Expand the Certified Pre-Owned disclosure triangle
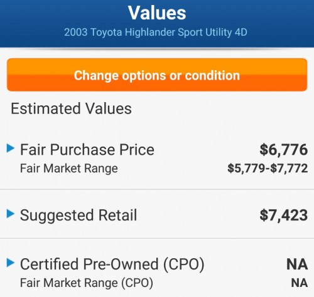This screenshot has height=297, width=314. coord(11,263)
